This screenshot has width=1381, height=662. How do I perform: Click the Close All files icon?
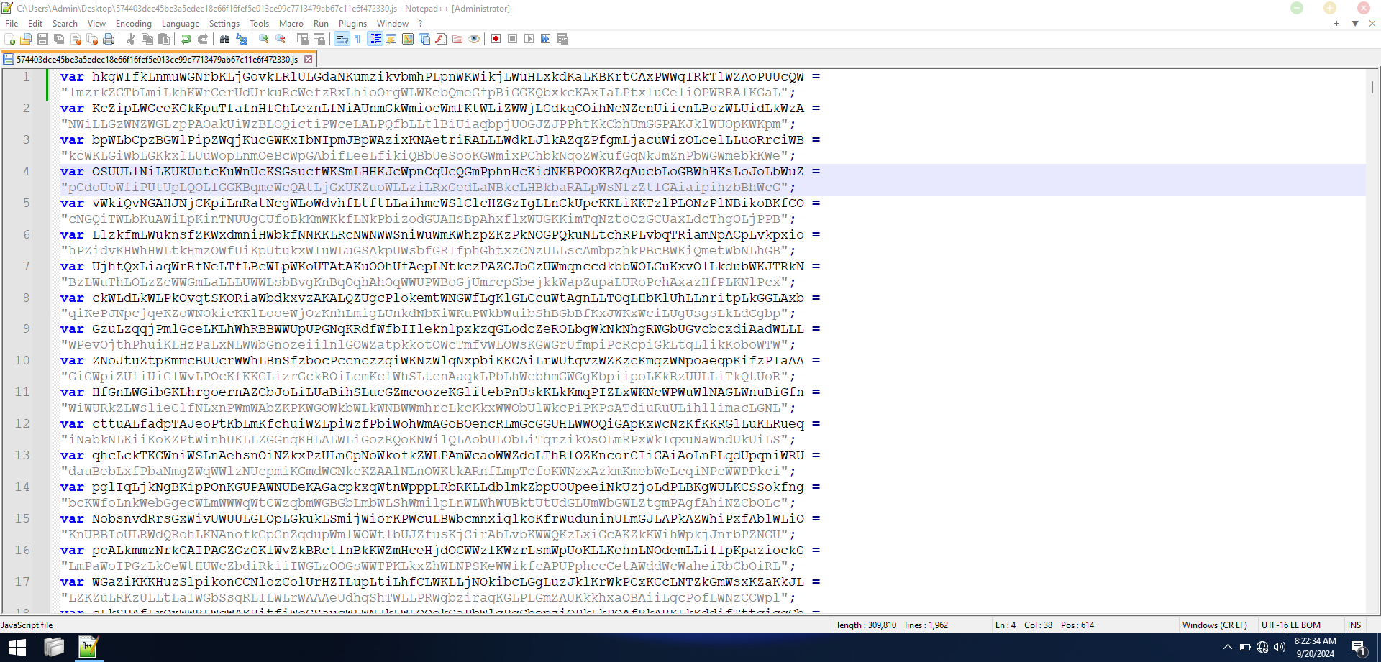click(x=92, y=39)
